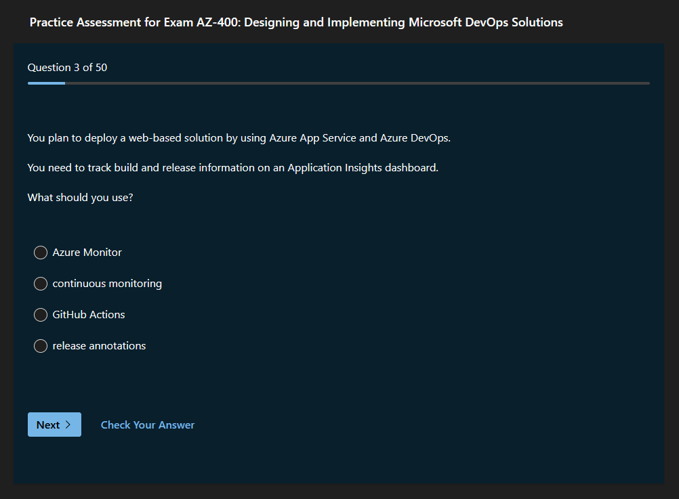Click the sentence about Azure App Service deployment
679x499 pixels.
tap(239, 138)
